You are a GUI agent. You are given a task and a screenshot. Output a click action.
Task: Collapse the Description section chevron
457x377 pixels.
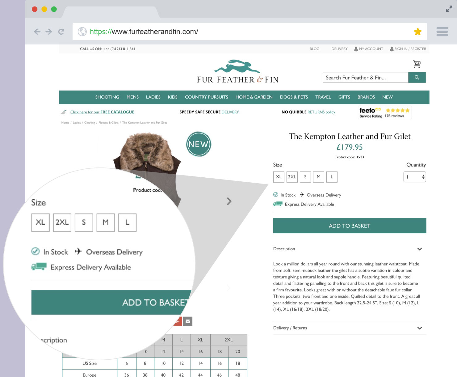pyautogui.click(x=420, y=249)
